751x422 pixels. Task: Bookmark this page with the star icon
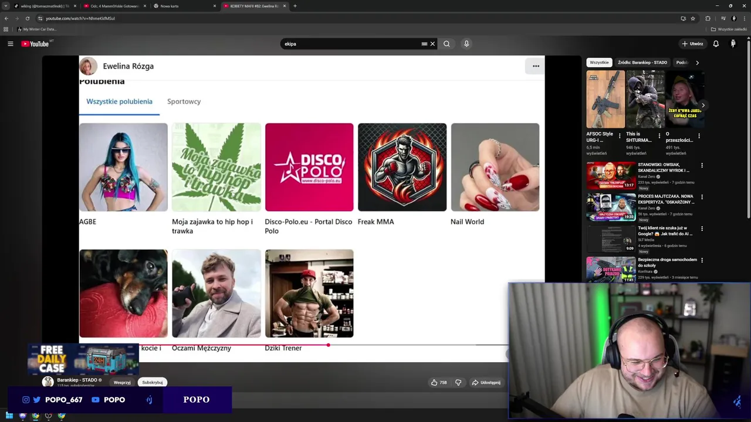pos(693,18)
